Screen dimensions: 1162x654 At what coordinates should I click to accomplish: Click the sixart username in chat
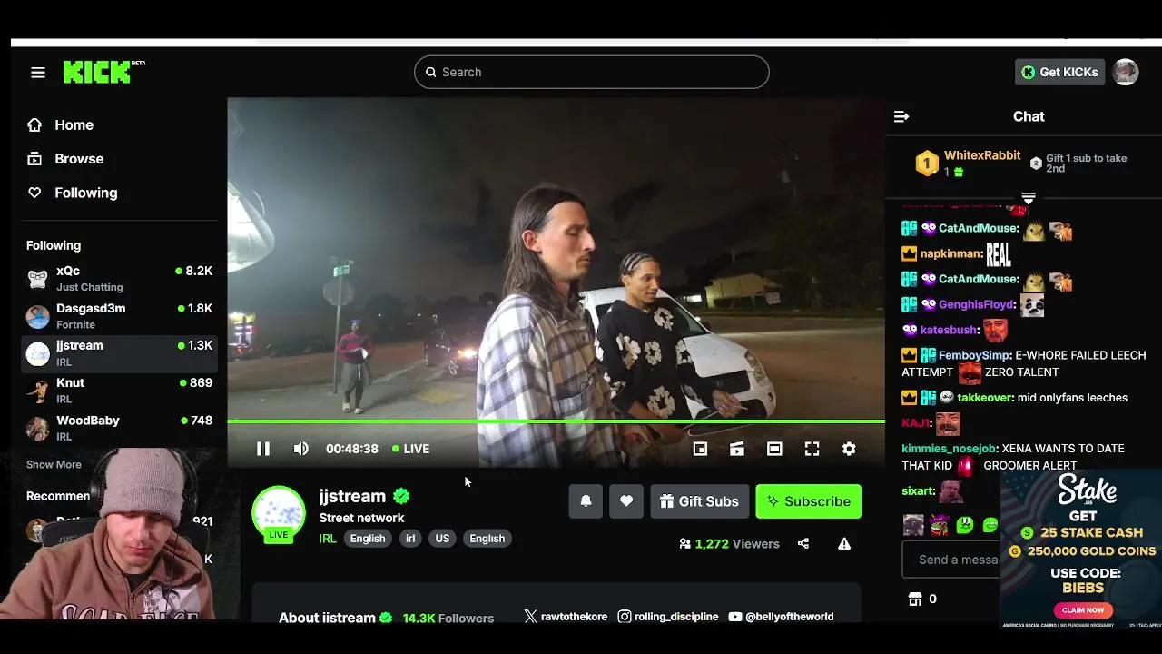pyautogui.click(x=918, y=491)
